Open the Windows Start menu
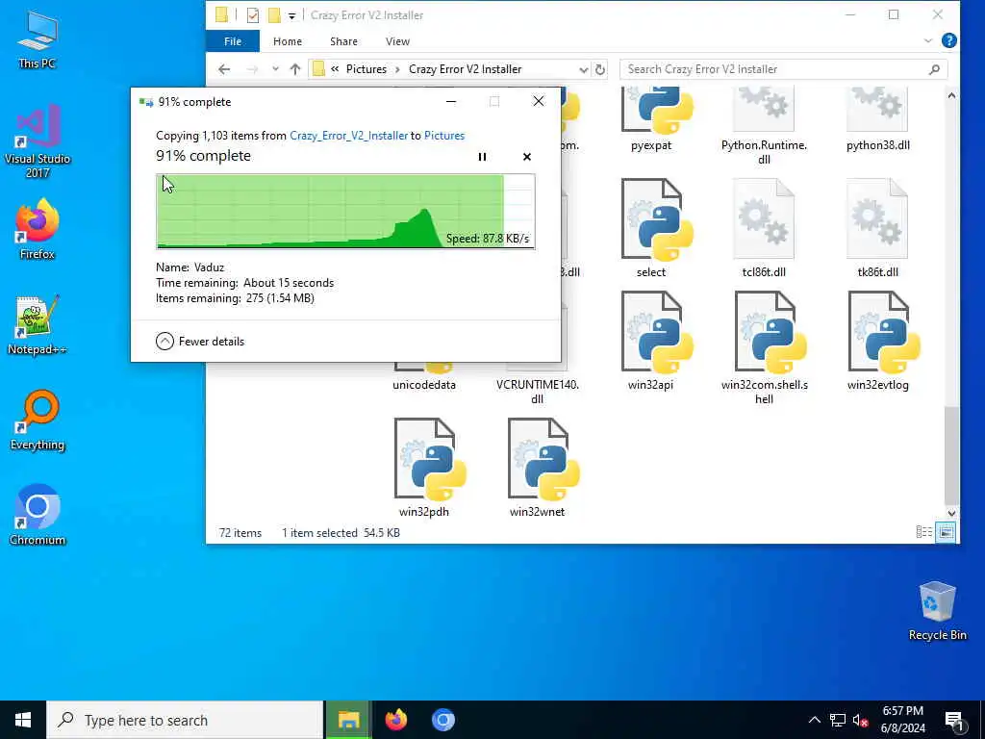This screenshot has height=739, width=985. click(23, 720)
